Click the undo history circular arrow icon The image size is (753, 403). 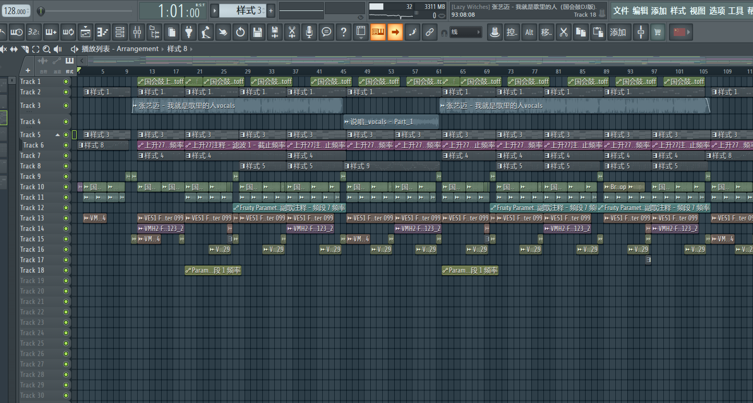[x=240, y=32]
